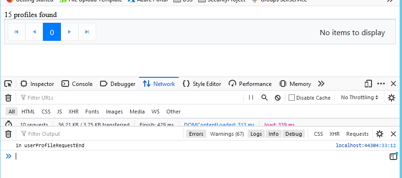
Task: Close the split console
Action: tap(393, 134)
